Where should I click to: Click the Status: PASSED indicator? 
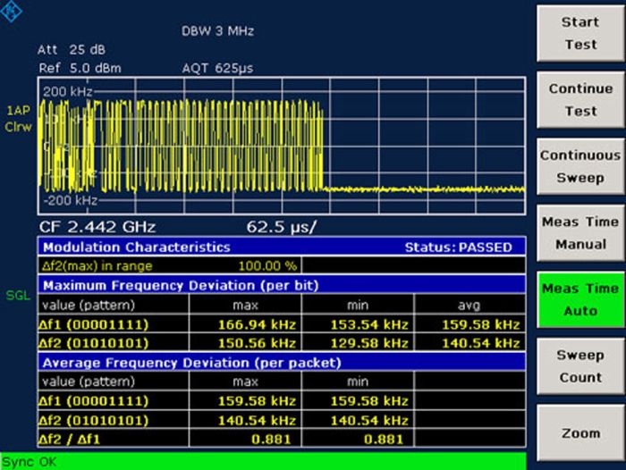coord(458,248)
